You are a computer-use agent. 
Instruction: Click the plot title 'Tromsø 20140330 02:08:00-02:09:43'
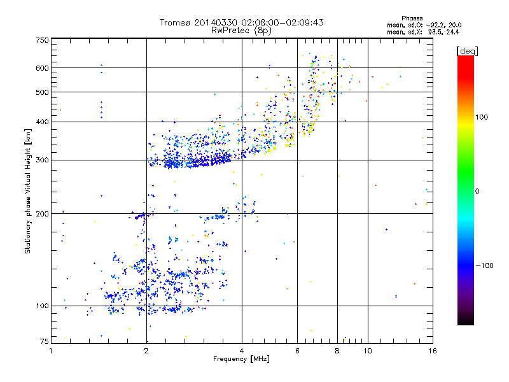click(241, 22)
